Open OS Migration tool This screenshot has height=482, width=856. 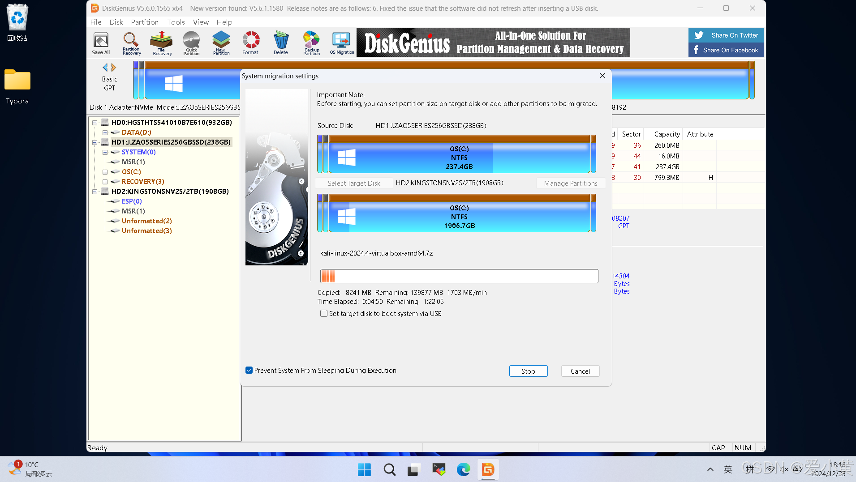point(342,43)
